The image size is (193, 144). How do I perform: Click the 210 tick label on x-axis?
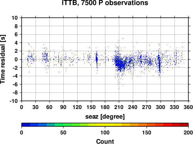[x=119, y=107]
